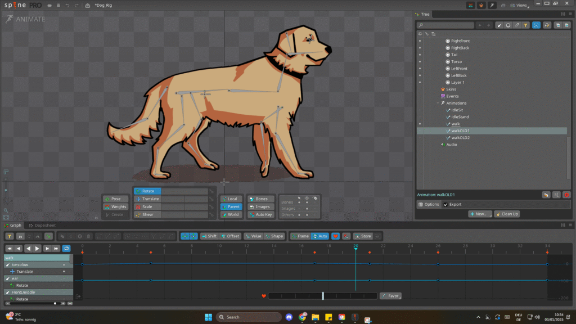Open the Views dropdown menu
The image size is (576, 324).
pyautogui.click(x=521, y=5)
